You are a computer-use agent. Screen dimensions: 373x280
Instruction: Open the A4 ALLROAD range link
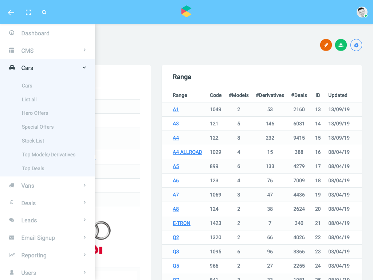pyautogui.click(x=187, y=152)
